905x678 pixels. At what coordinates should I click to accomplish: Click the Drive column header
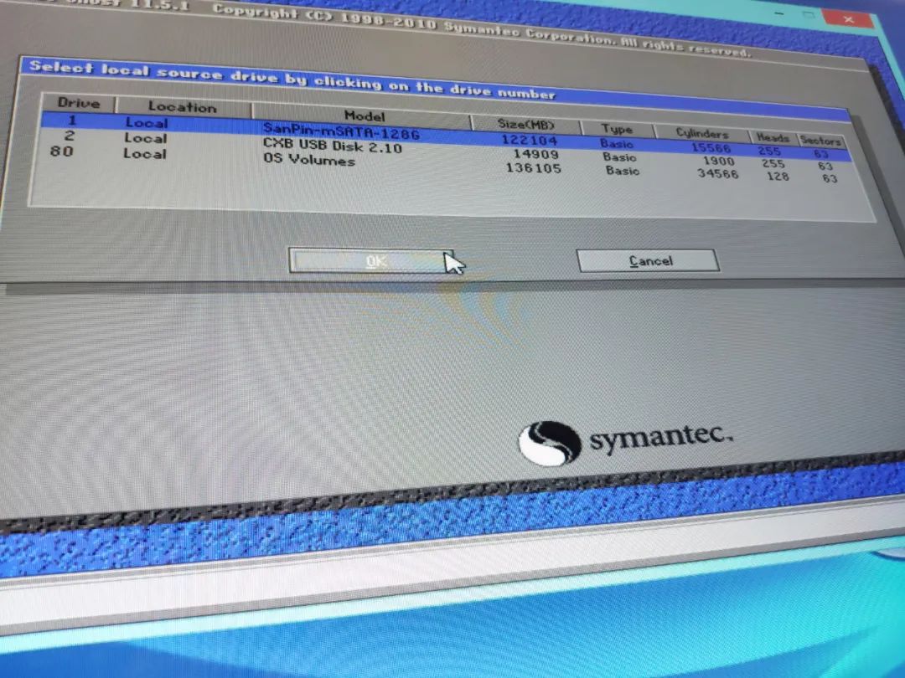(79, 103)
